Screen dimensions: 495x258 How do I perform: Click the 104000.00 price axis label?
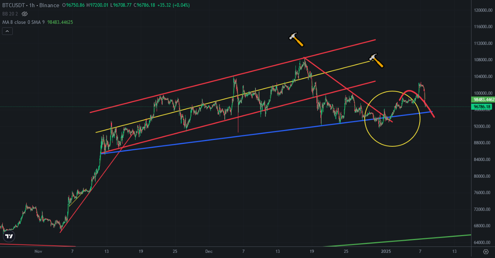(x=483, y=76)
